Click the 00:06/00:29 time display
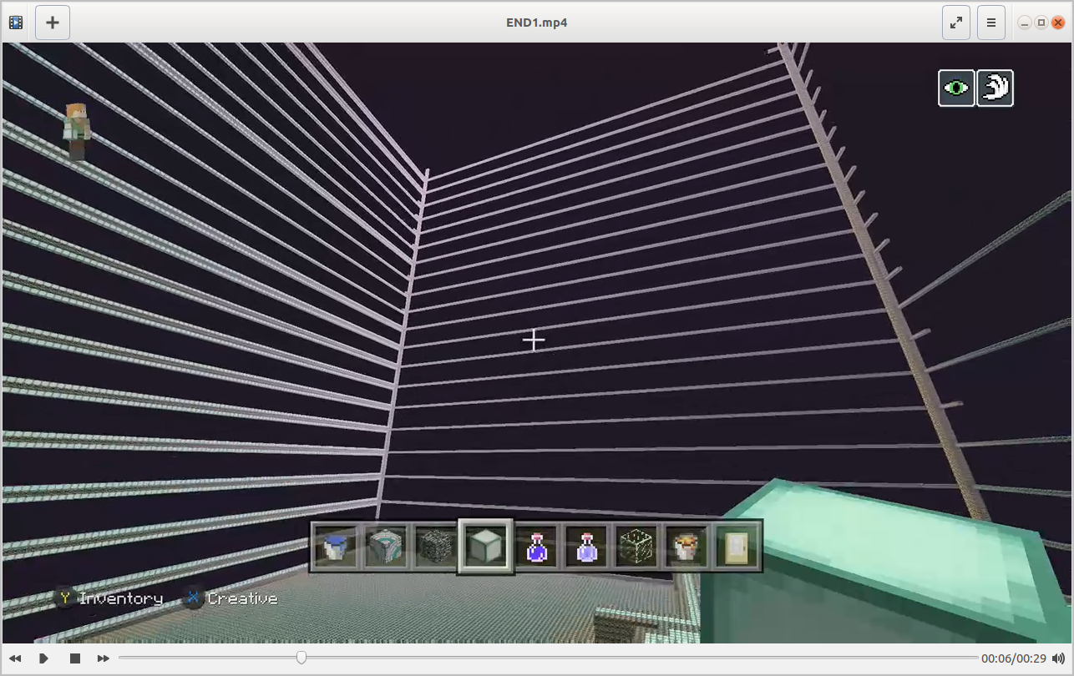 (1014, 658)
